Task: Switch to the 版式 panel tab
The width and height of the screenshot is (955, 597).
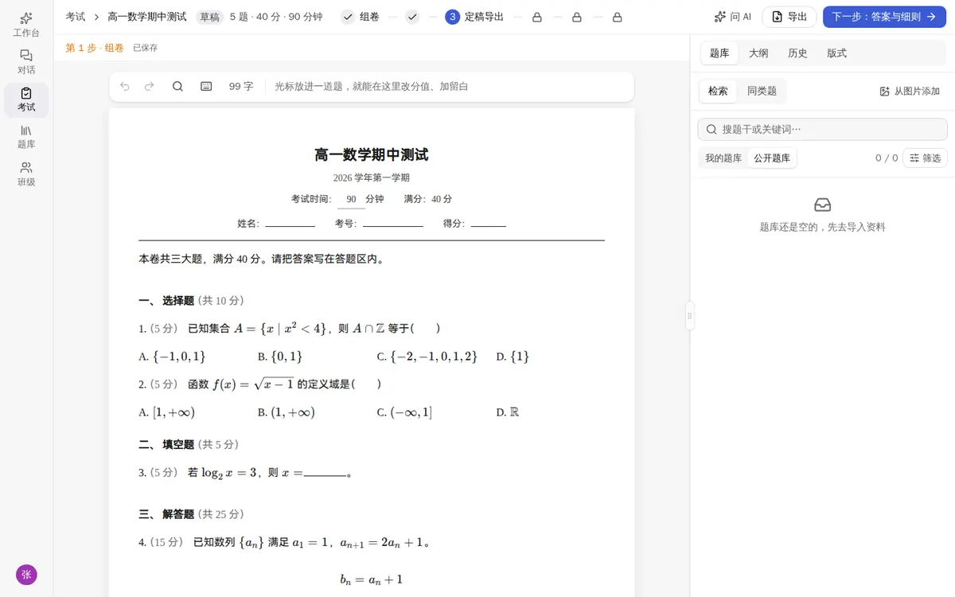Action: tap(836, 53)
